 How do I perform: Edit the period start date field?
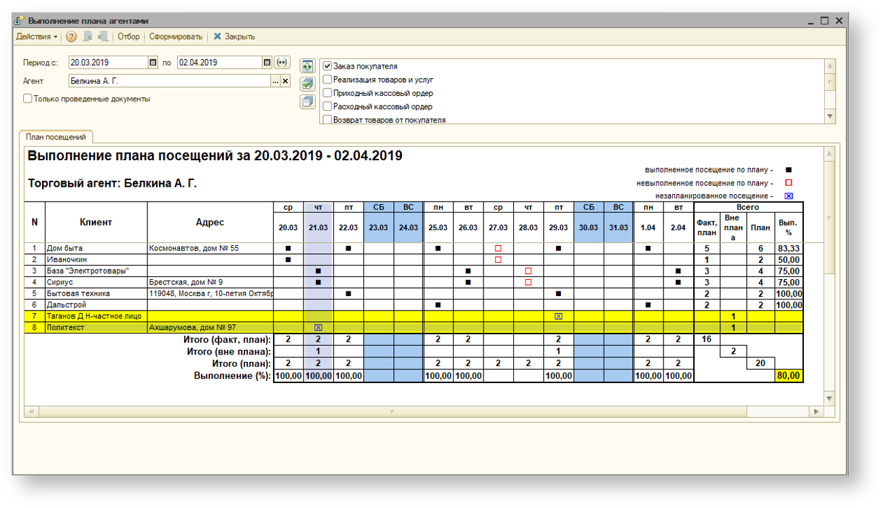[x=109, y=62]
